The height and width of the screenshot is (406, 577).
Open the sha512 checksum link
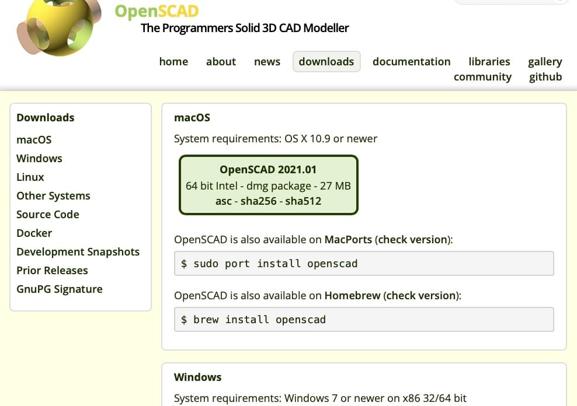point(303,201)
